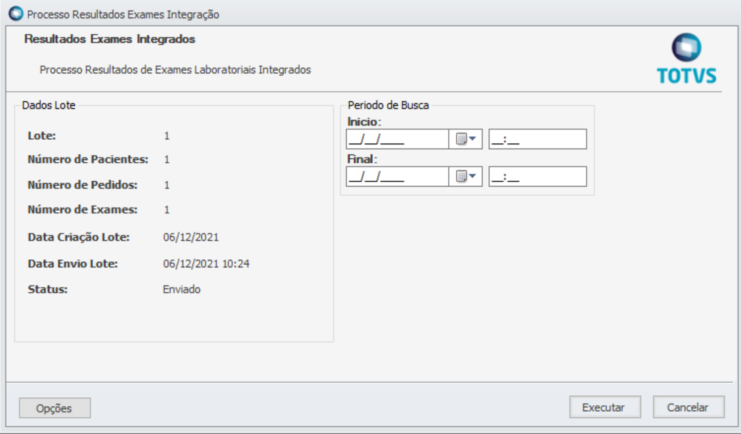This screenshot has height=434, width=741.
Task: Click the Processo Resultados de Exames Laboratoriais Integrados text
Action: 175,70
